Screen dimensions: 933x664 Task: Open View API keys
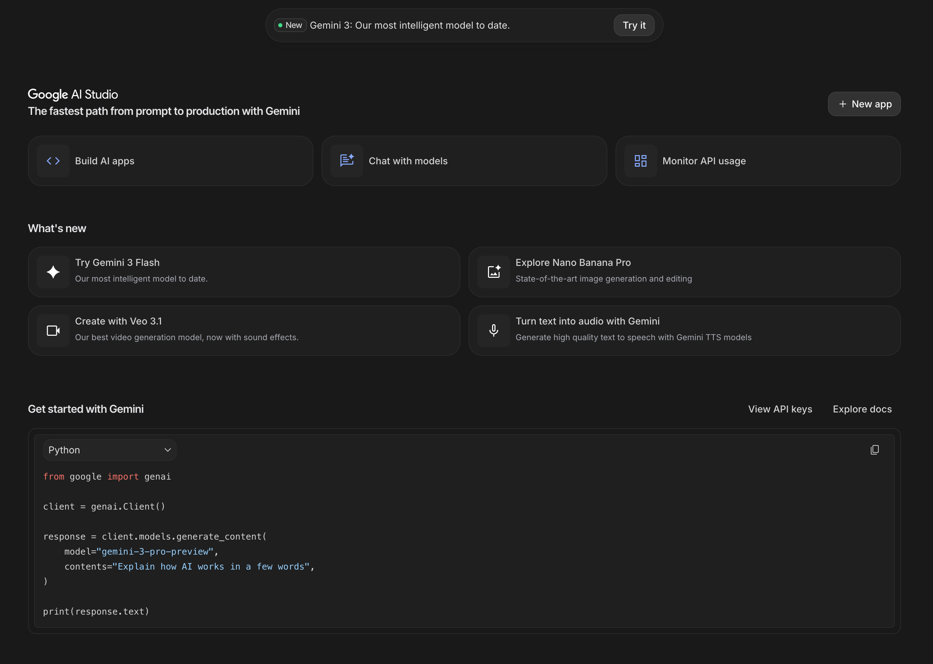point(780,409)
